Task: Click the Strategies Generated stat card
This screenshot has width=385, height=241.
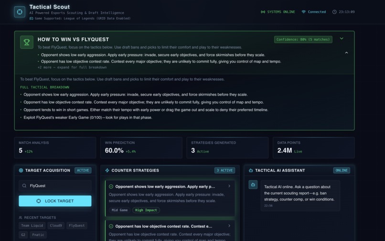Action: [x=227, y=148]
